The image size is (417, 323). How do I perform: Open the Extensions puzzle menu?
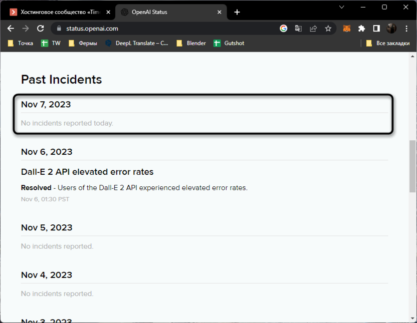[361, 29]
